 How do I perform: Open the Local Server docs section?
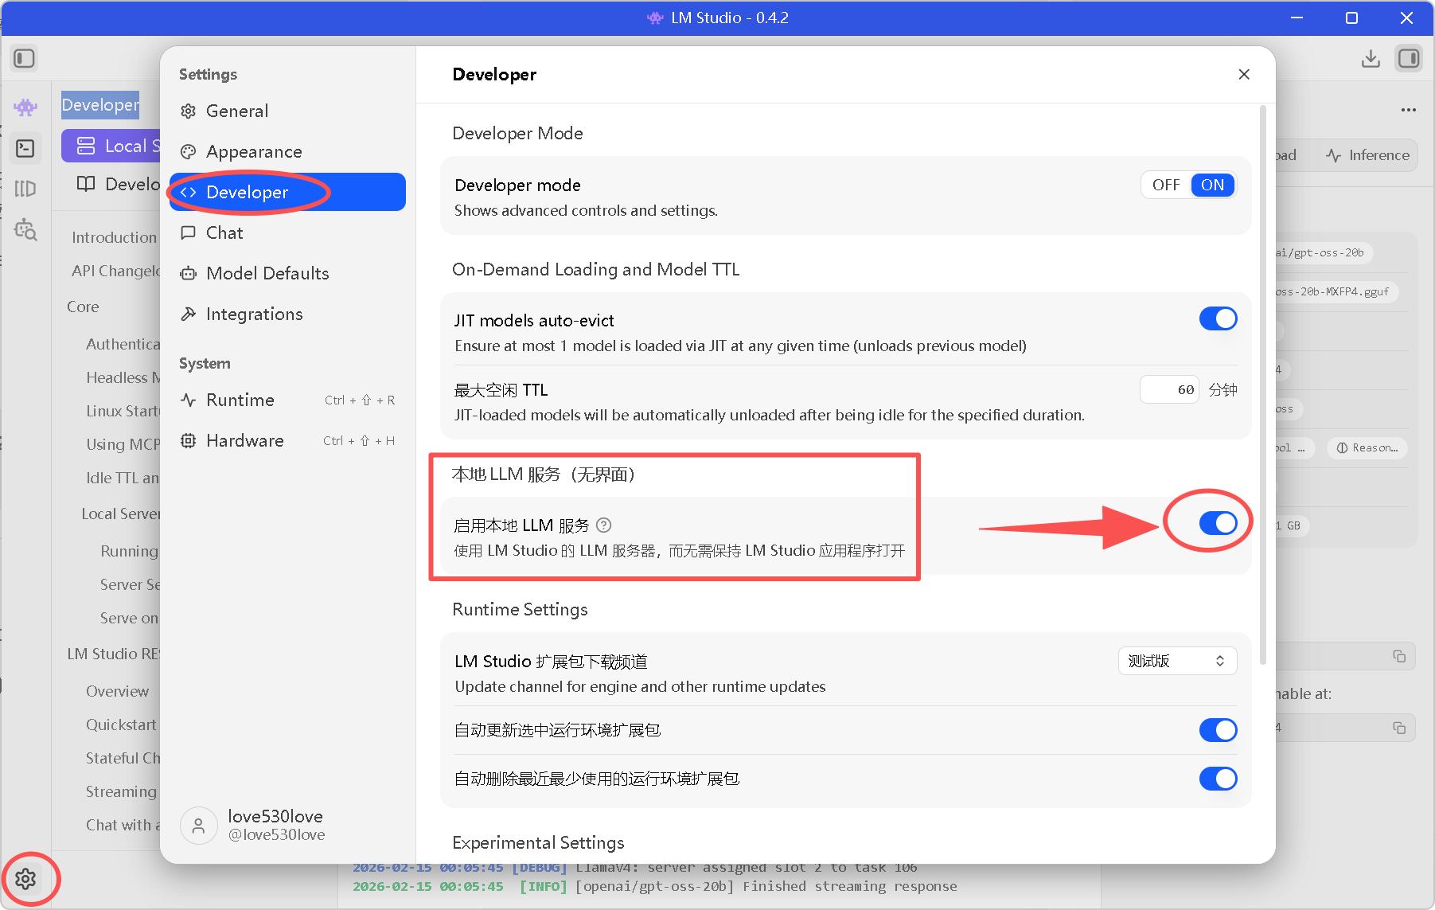tap(120, 514)
